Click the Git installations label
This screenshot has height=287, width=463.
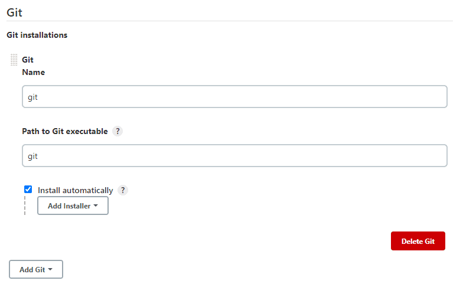[x=37, y=35]
